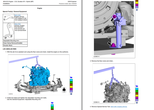Follow the 303-1245 Engine Lift Eye link in step 4
Screen dimensions: 154x110
coord(119,107)
